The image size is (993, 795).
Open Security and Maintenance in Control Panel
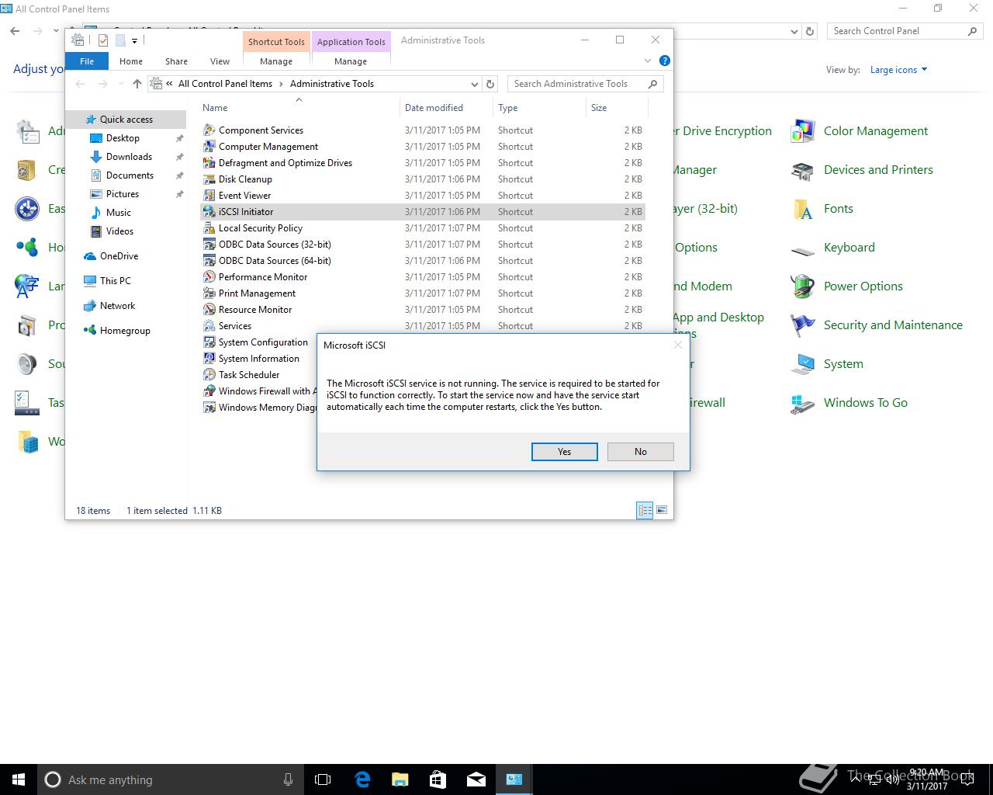[x=877, y=325]
